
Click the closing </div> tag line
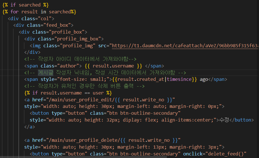click(x=33, y=52)
